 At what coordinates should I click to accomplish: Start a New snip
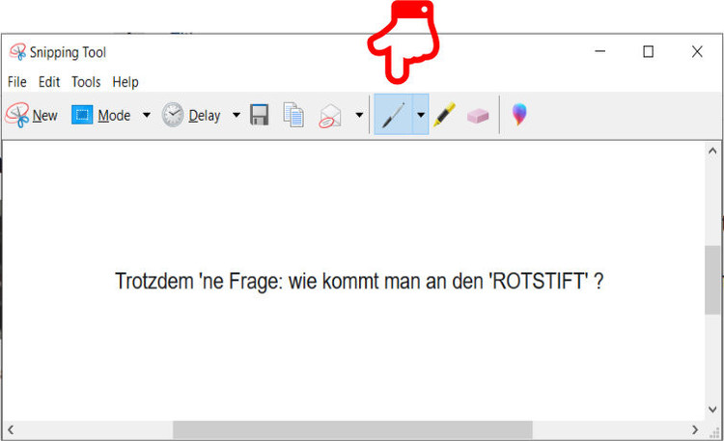[x=32, y=115]
